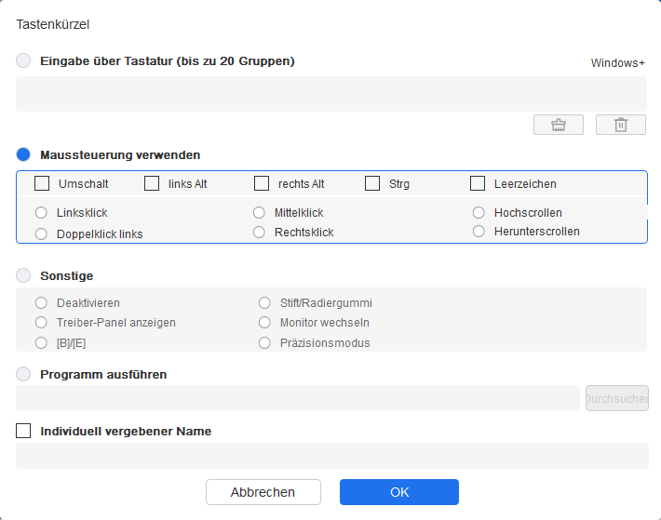Click the program path input field

298,398
